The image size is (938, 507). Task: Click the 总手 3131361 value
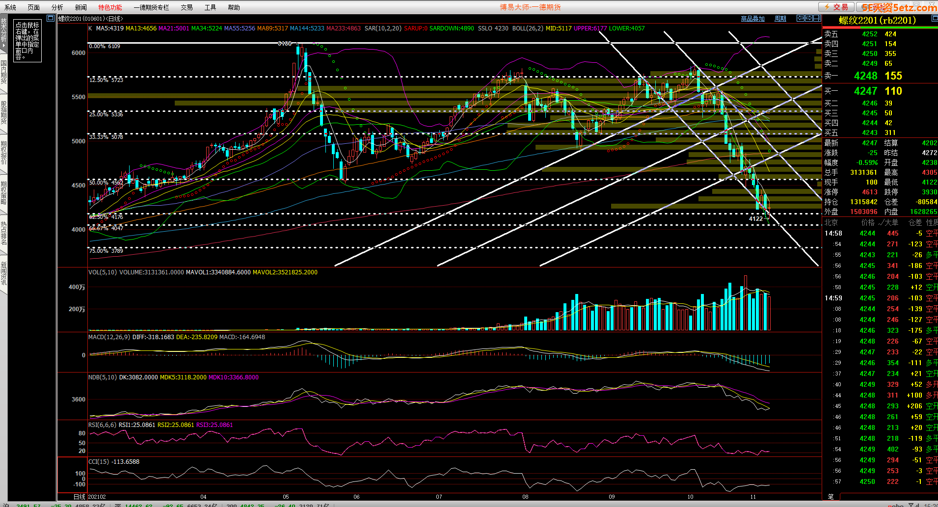coord(863,172)
